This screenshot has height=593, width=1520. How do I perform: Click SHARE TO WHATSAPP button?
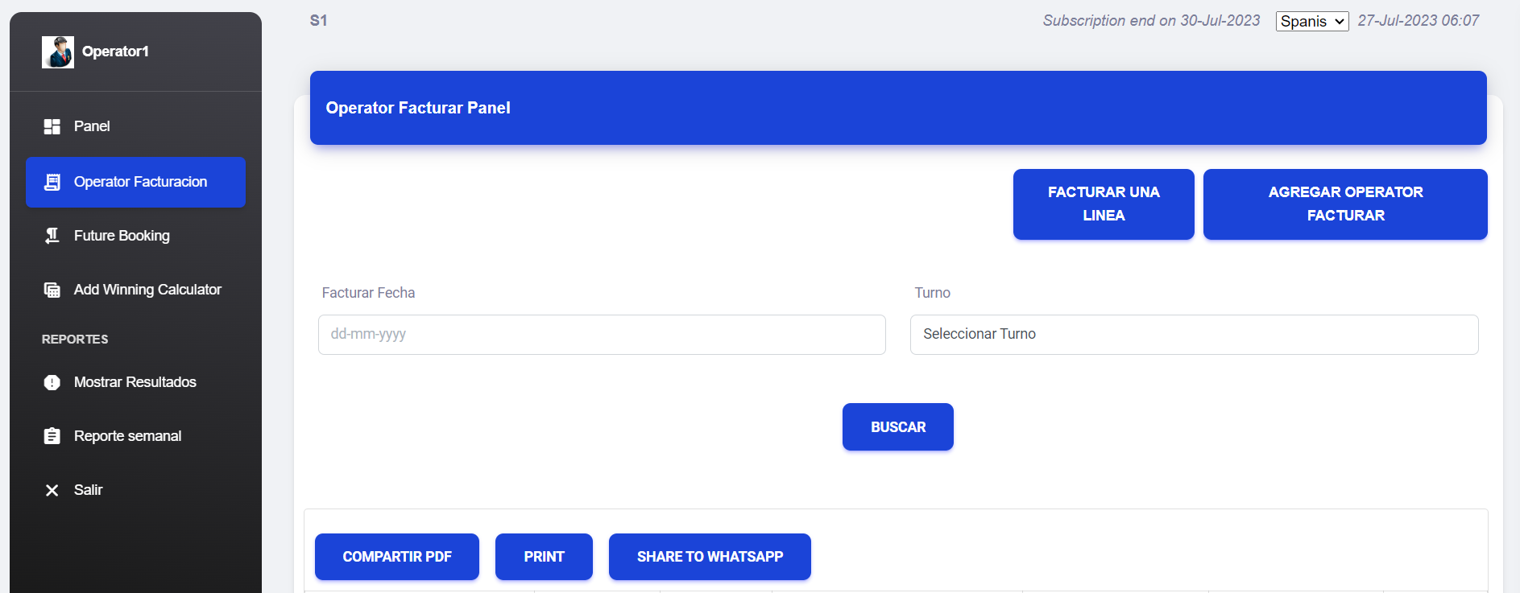click(x=710, y=557)
